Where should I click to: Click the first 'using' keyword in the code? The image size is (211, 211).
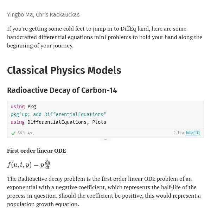pos(18,107)
